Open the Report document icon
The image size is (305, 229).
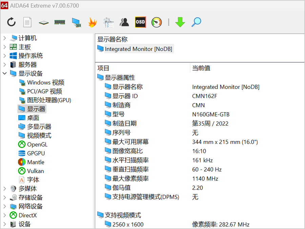tap(27, 22)
